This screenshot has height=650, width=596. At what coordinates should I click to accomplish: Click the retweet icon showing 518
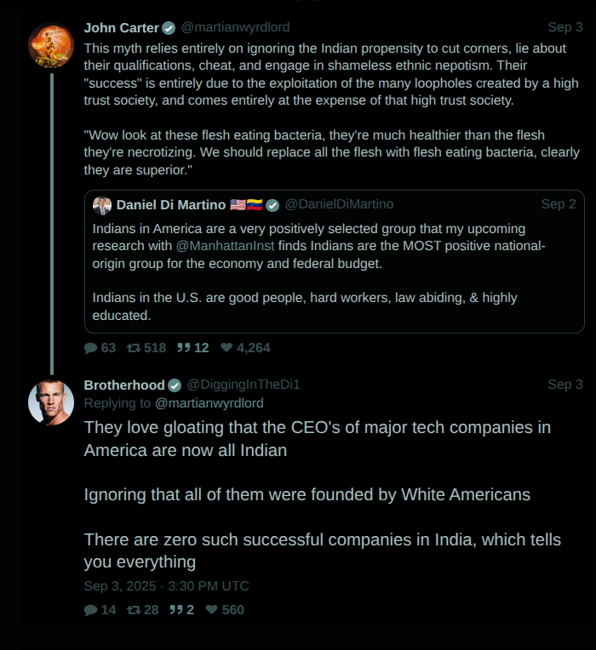pyautogui.click(x=134, y=348)
